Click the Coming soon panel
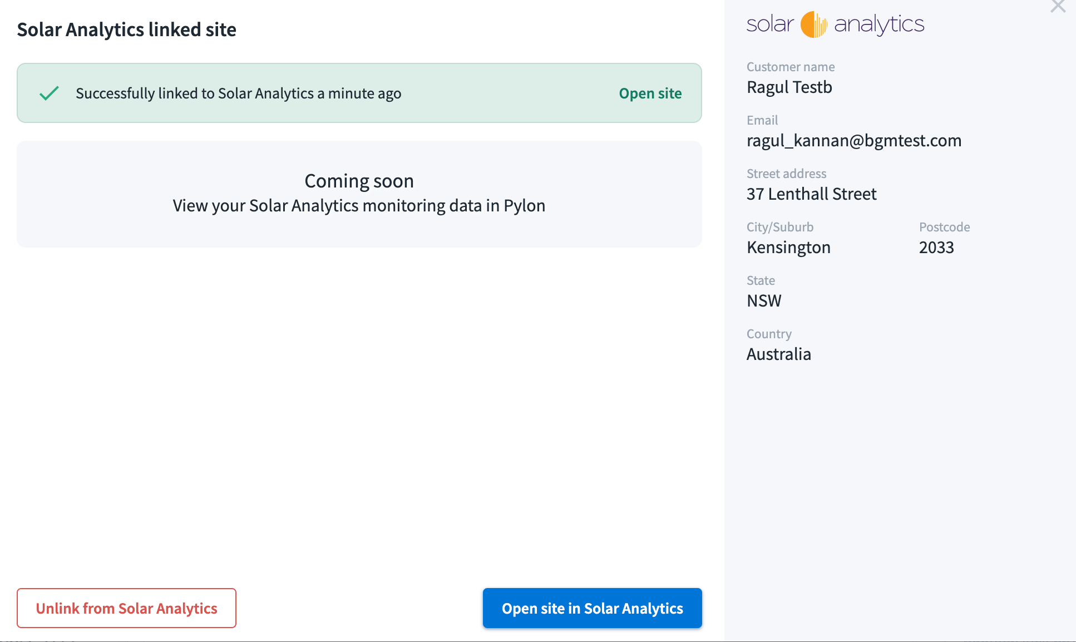The height and width of the screenshot is (642, 1076). coord(359,194)
